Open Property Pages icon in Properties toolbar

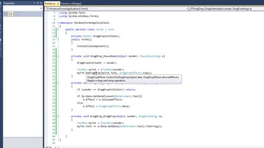coord(17,14)
